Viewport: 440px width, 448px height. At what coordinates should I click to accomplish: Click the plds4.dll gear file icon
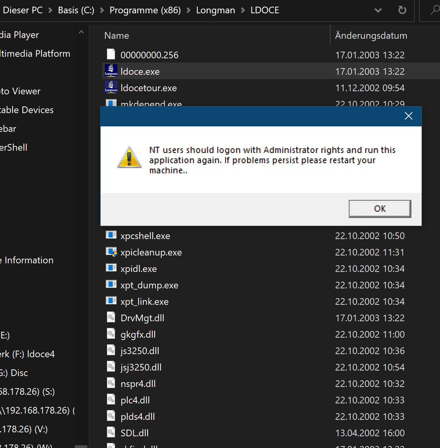point(111,416)
